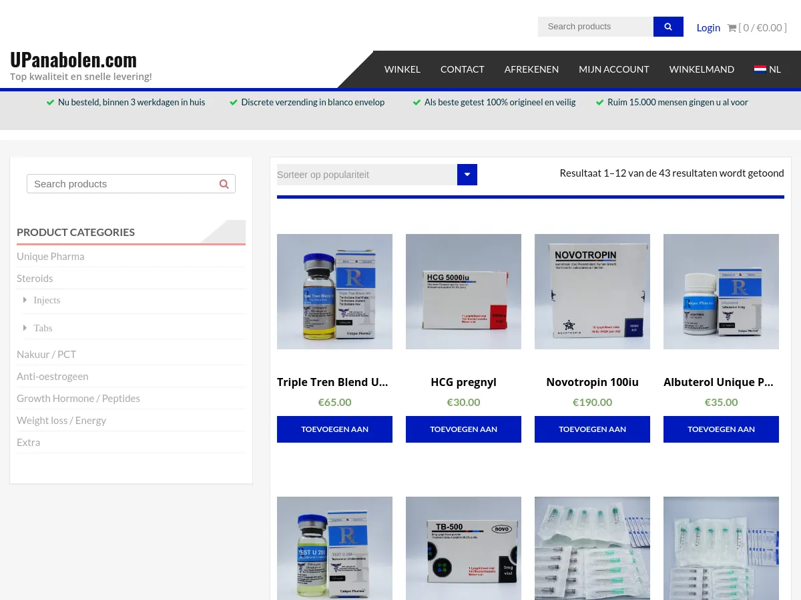Viewport: 801px width, 600px height.
Task: Add HCG pregnyl to cart
Action: point(463,429)
